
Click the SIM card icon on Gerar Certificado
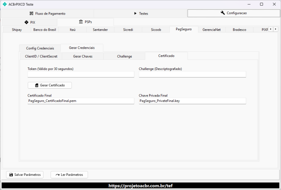tap(37, 85)
